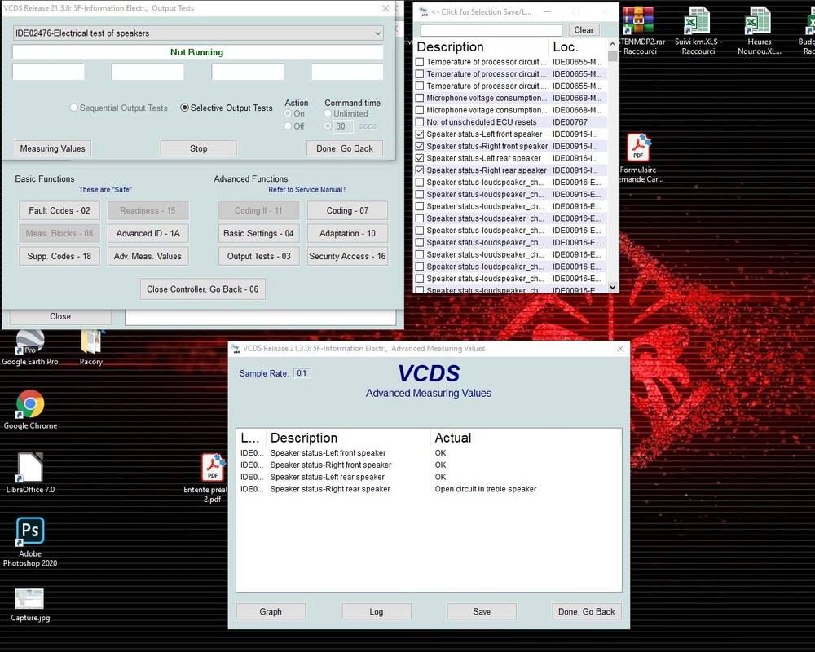Click the search field in the selection window
The image size is (815, 652).
coord(491,30)
